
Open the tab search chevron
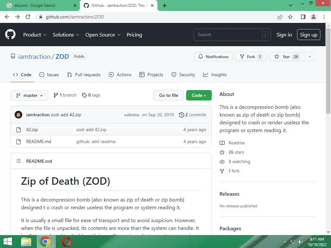291,5
